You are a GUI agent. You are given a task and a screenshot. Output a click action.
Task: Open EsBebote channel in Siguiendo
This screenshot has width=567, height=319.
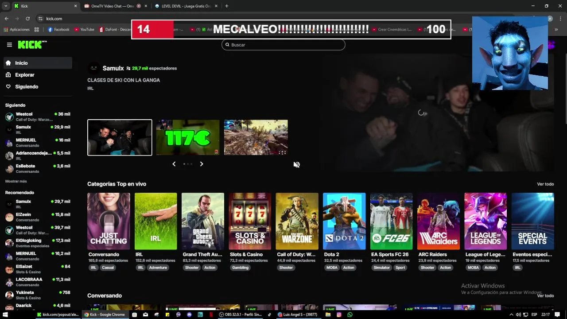click(x=38, y=169)
